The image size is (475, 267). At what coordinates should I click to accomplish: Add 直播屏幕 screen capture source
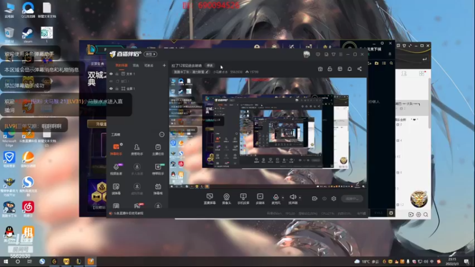(210, 199)
